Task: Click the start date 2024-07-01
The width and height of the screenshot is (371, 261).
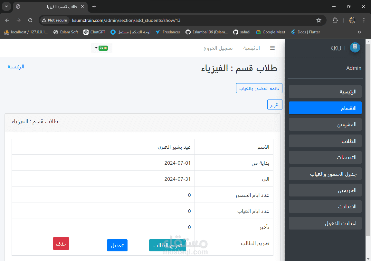Action: coord(177,163)
